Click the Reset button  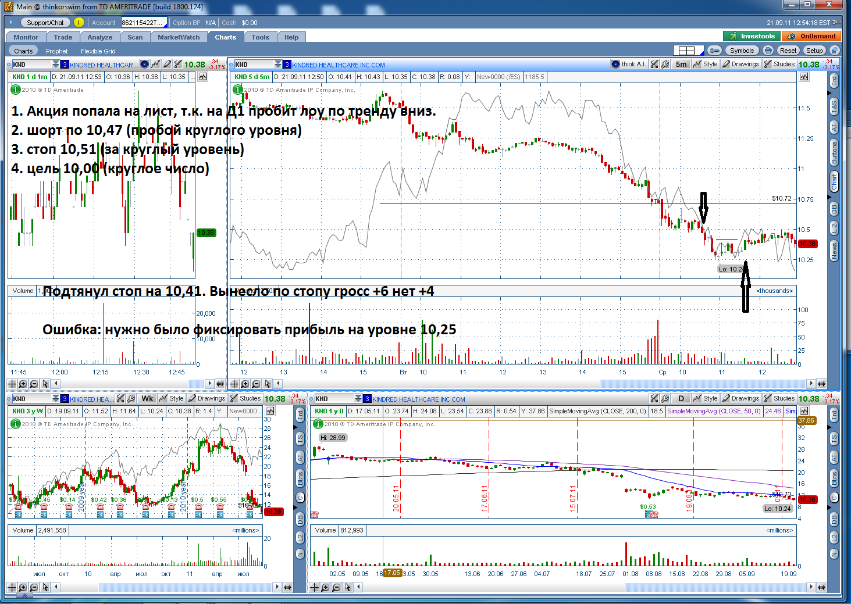click(x=788, y=51)
